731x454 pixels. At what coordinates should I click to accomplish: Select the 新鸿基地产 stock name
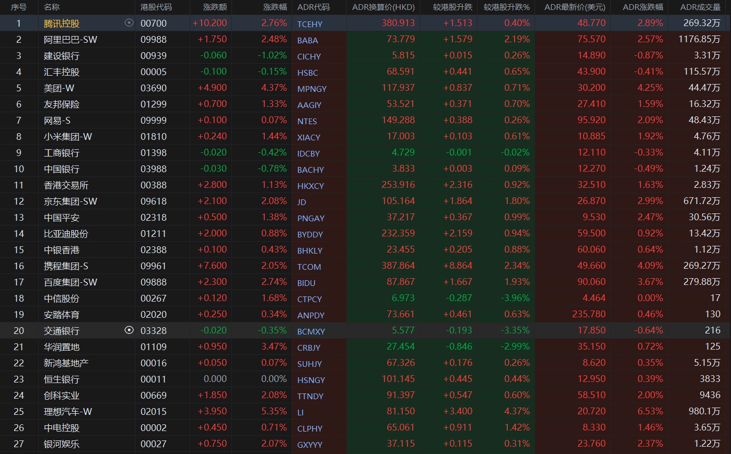click(x=66, y=363)
